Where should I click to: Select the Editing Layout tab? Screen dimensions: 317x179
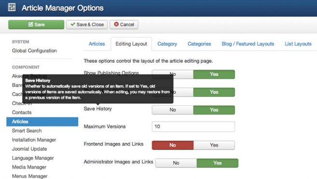point(131,44)
